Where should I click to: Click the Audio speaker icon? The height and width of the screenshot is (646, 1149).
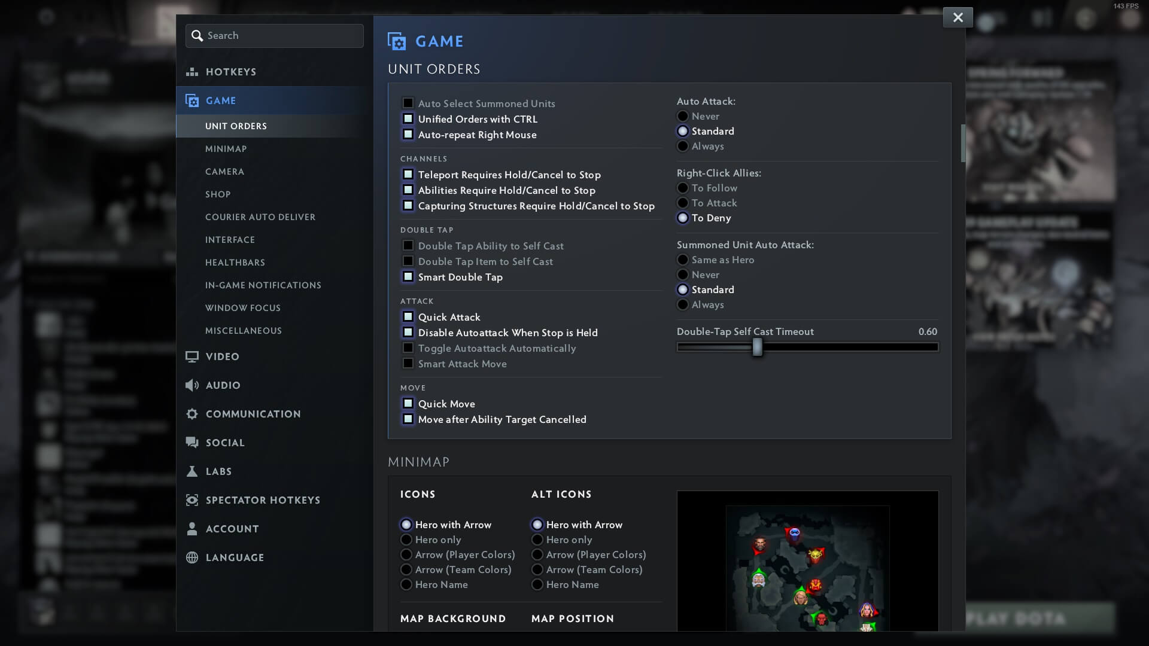click(192, 385)
